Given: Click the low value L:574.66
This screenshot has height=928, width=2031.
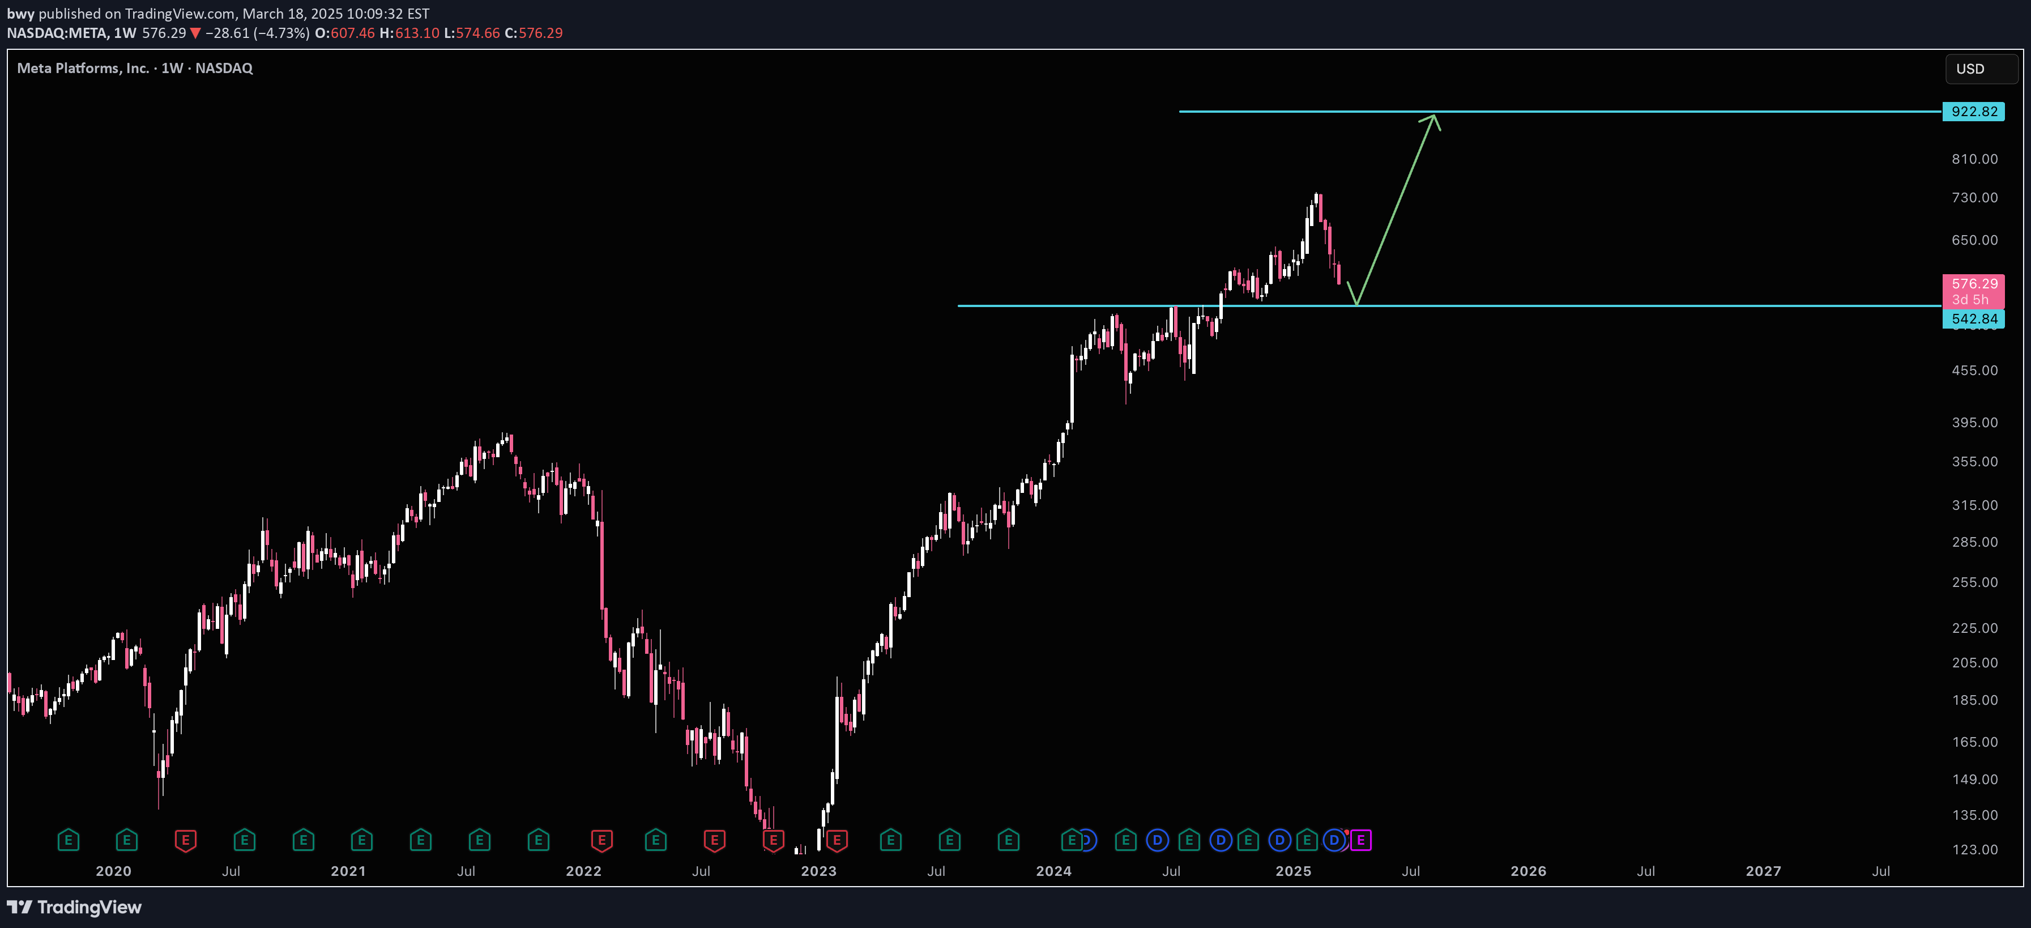Looking at the screenshot, I should pos(471,33).
